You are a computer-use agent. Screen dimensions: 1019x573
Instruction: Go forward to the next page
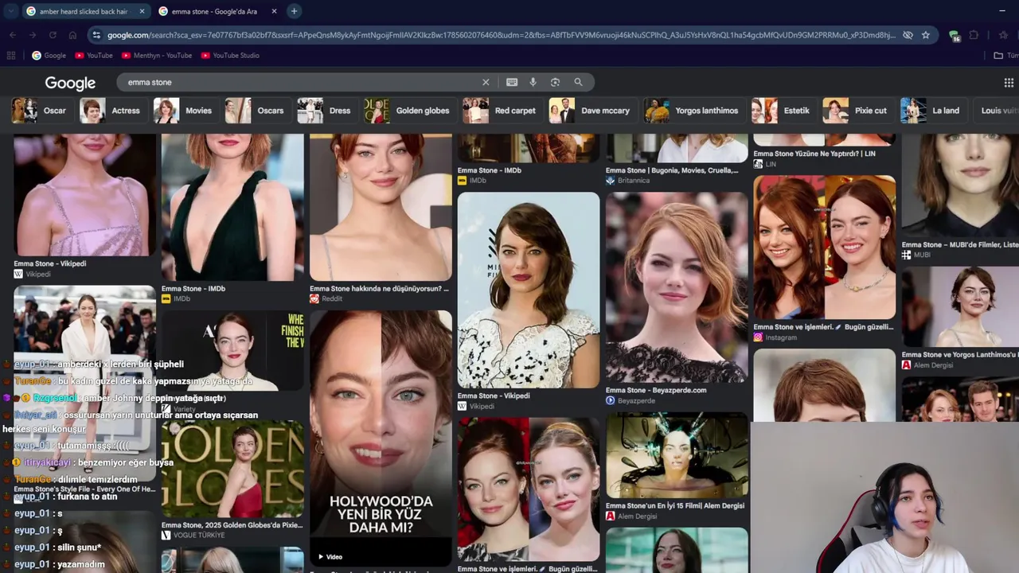tap(33, 35)
